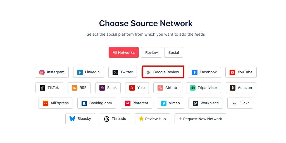Image resolution: width=286 pixels, height=143 pixels.
Task: Switch to the All Networks filter tab
Action: pyautogui.click(x=124, y=52)
